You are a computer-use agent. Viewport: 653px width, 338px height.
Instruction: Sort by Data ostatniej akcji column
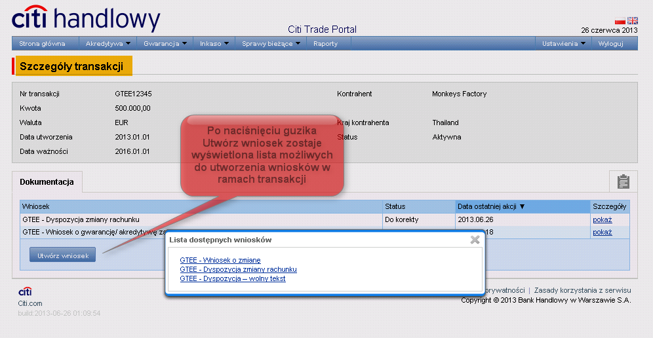point(523,206)
